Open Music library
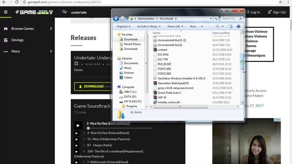 click(128, 68)
